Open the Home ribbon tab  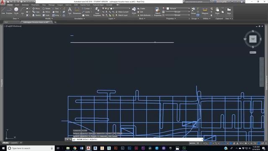(10, 5)
